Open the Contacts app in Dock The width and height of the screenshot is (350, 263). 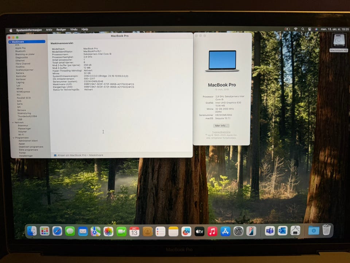(x=148, y=232)
